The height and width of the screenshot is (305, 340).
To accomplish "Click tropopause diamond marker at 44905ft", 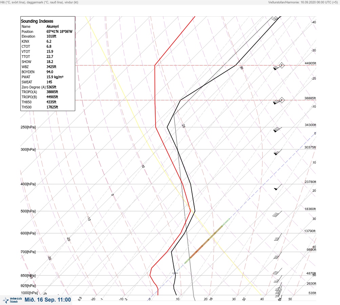I will (282, 65).
